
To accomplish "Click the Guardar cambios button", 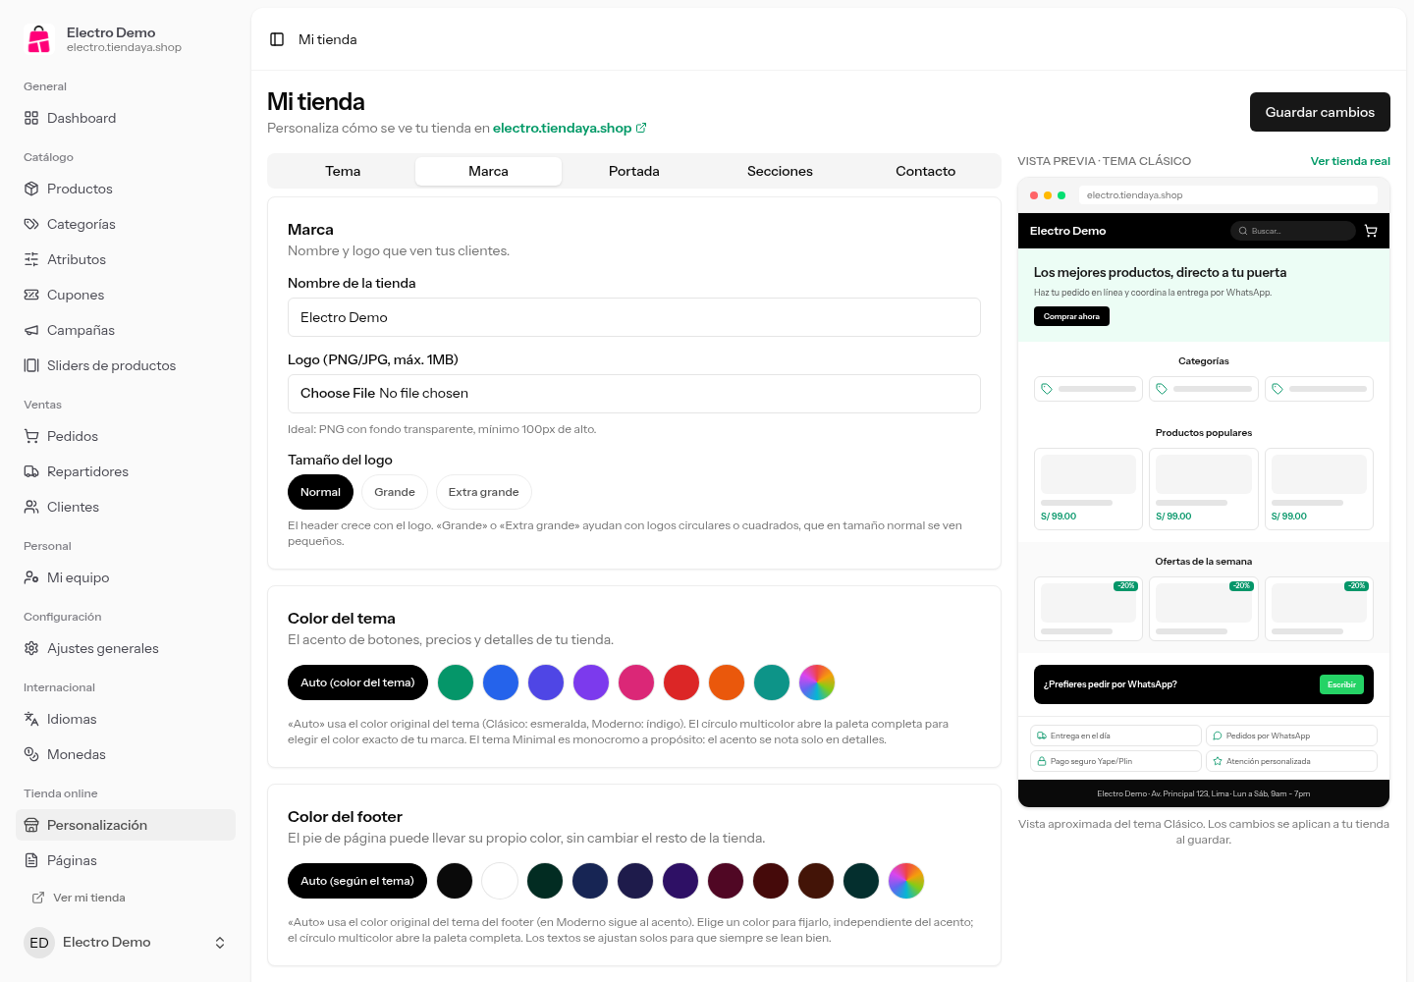I will pyautogui.click(x=1320, y=112).
